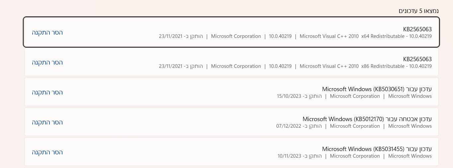Remove security update KB5012170
The width and height of the screenshot is (453, 168).
point(47,122)
